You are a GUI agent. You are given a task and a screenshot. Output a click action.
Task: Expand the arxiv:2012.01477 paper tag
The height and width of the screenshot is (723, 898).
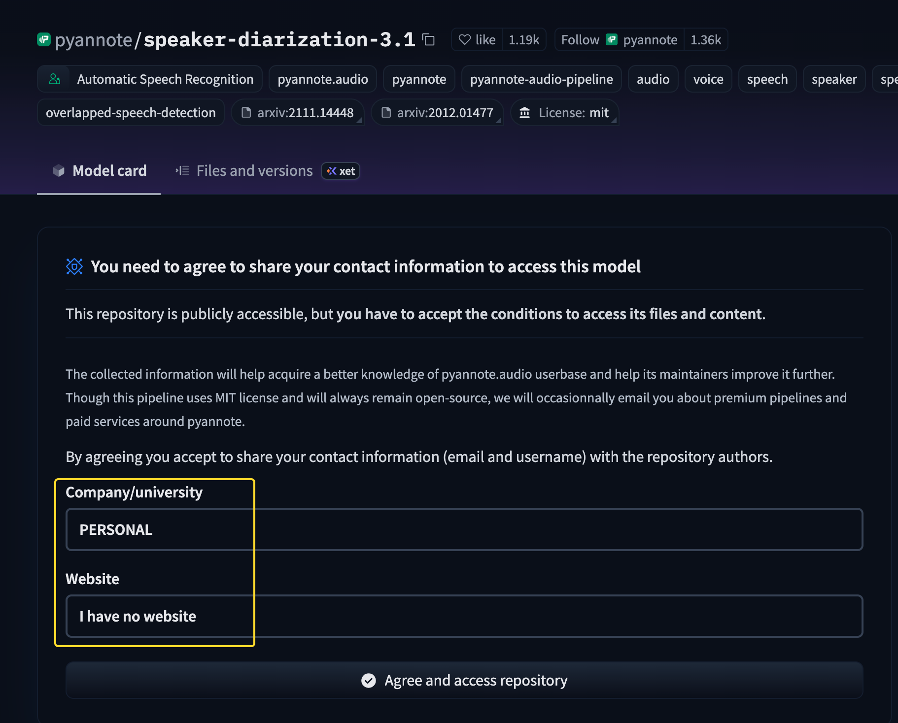437,113
